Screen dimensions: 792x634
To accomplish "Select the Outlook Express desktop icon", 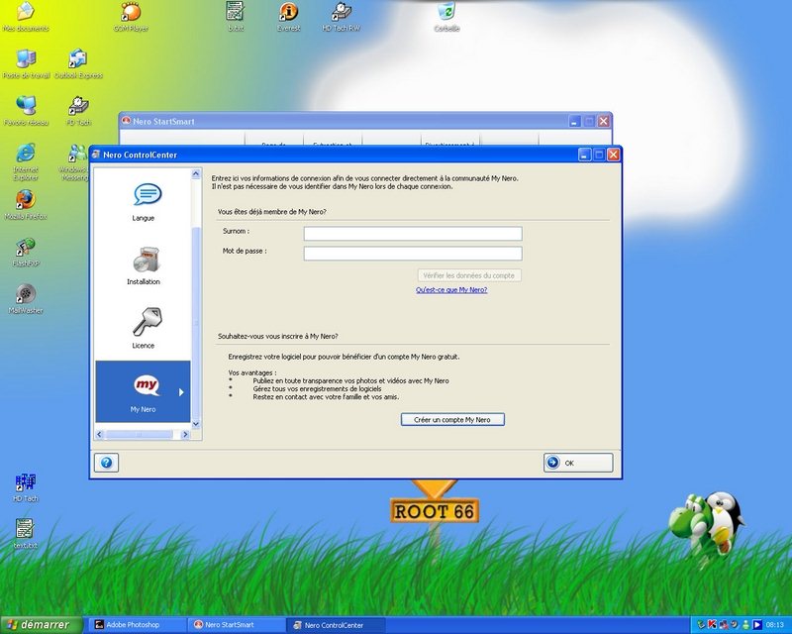I will 78,64.
